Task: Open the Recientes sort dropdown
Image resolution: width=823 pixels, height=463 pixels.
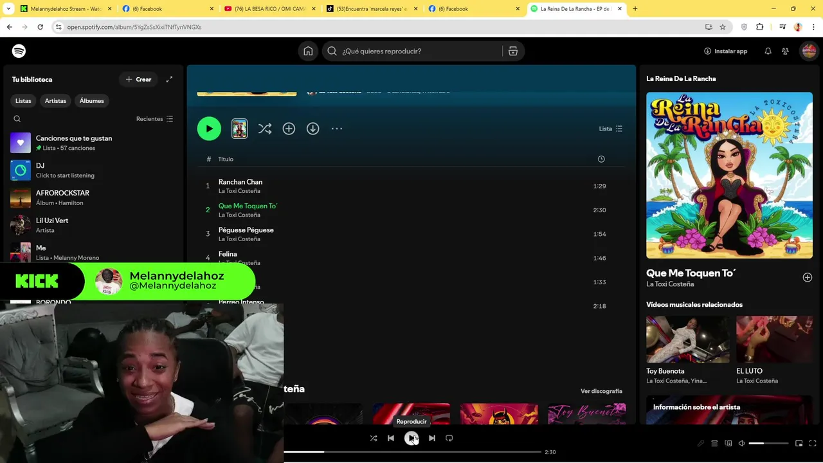Action: [x=155, y=119]
